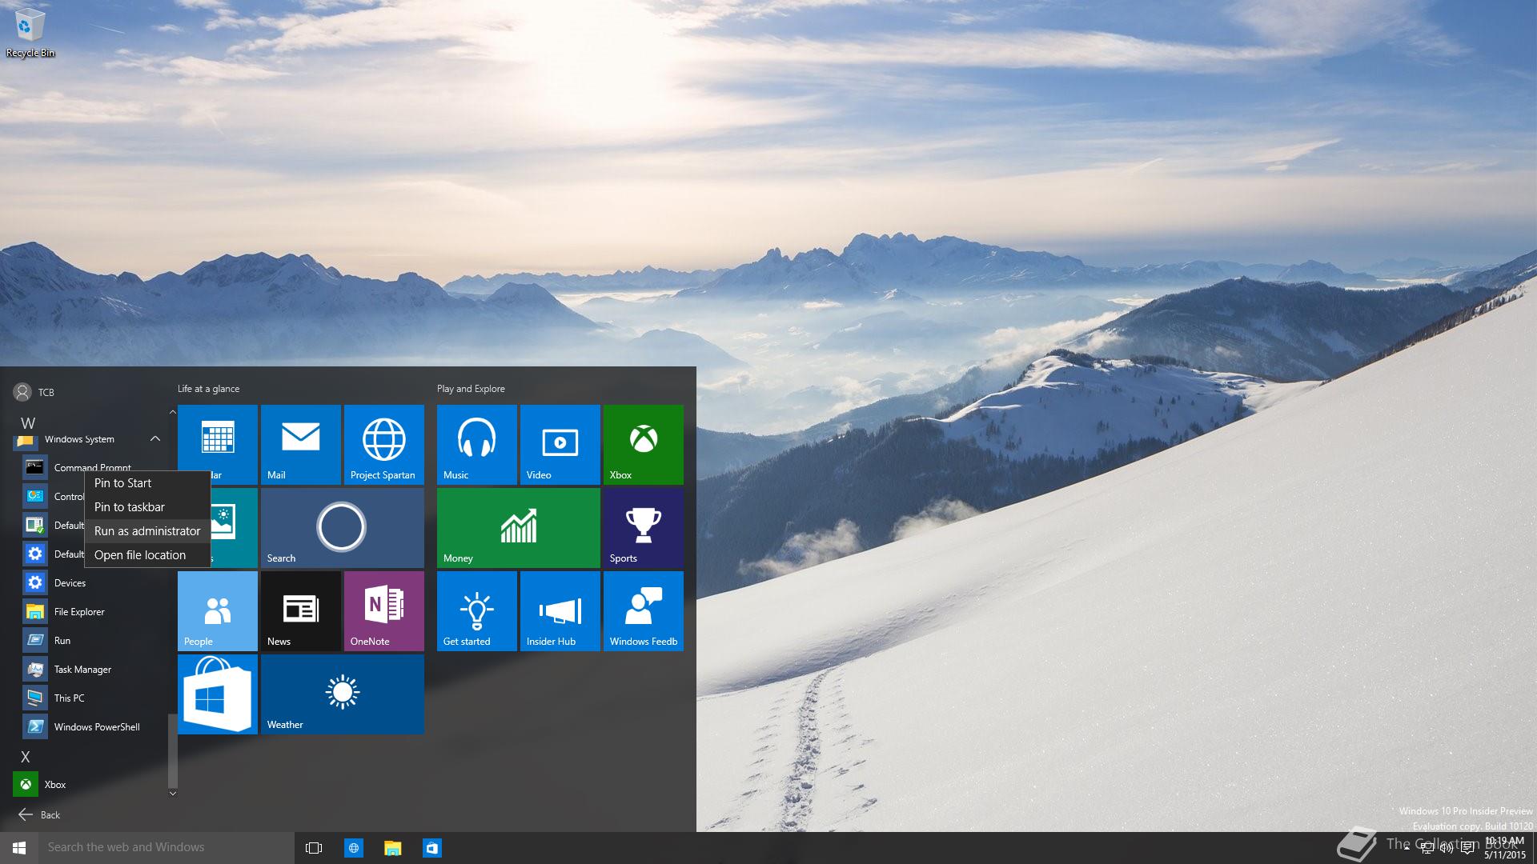
Task: Click scroll down arrow in apps list
Action: [172, 793]
